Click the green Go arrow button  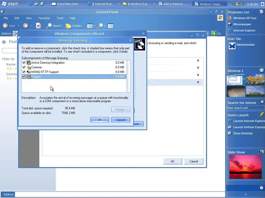pyautogui.click(x=214, y=34)
